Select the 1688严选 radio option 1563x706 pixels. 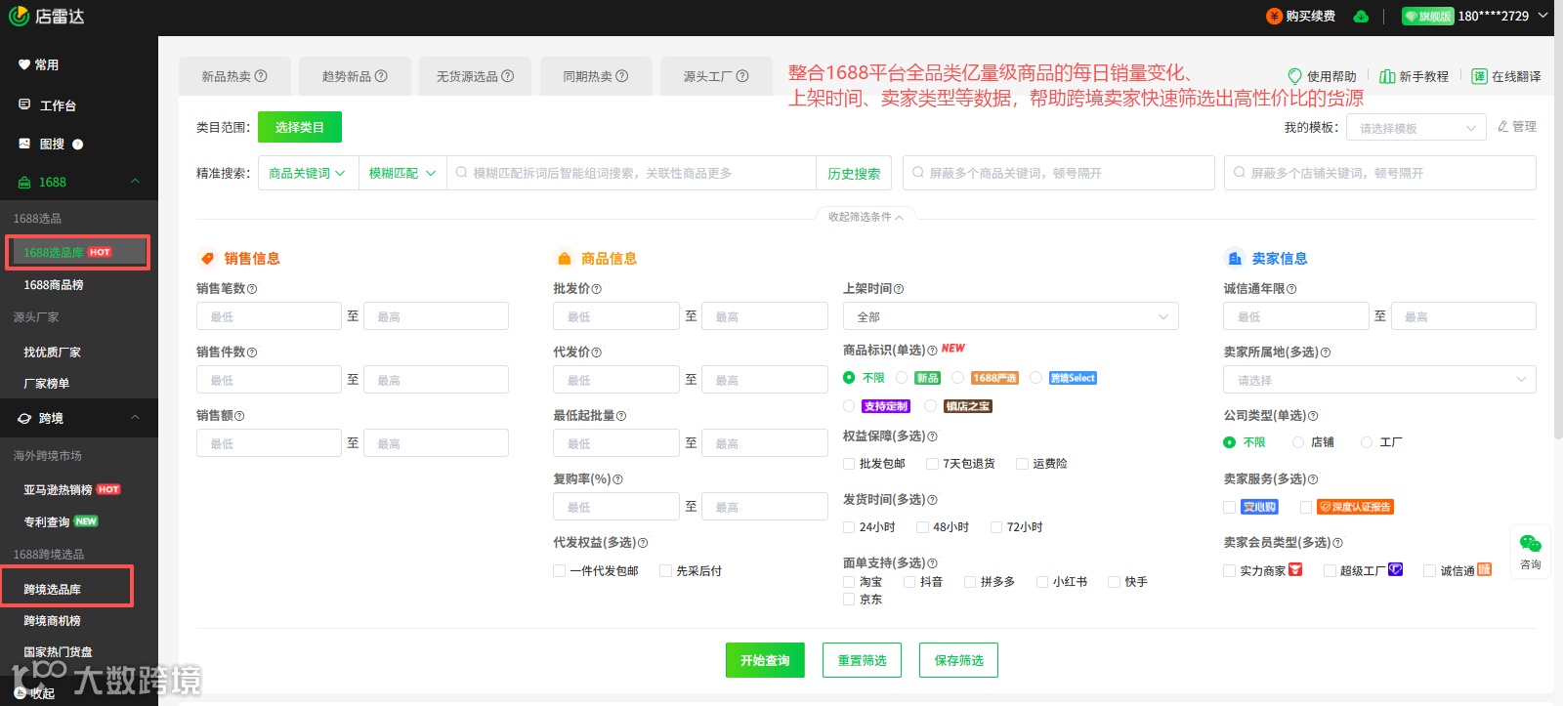pyautogui.click(x=958, y=378)
